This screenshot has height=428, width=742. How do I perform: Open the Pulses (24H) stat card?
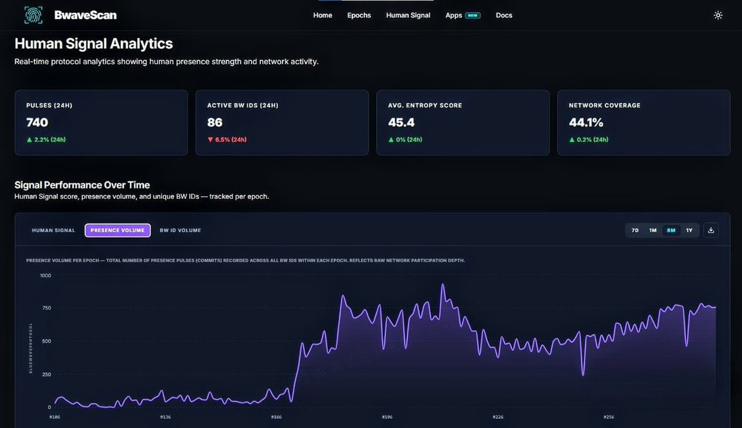tap(101, 122)
